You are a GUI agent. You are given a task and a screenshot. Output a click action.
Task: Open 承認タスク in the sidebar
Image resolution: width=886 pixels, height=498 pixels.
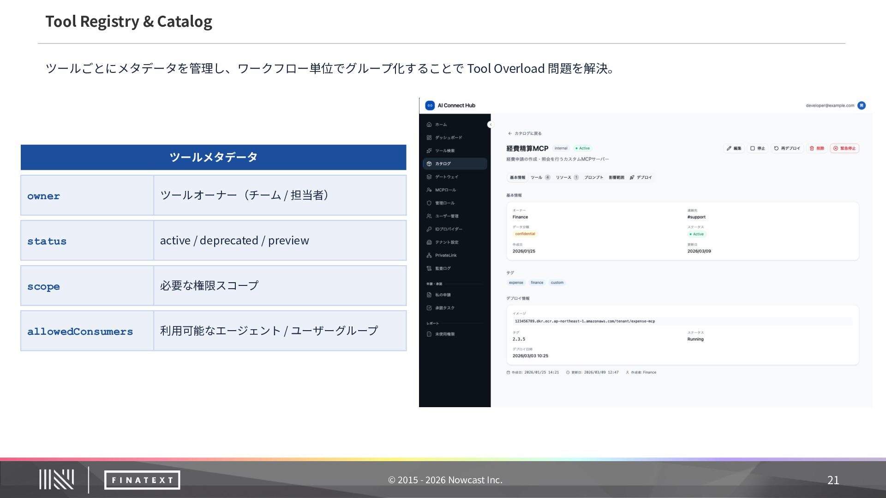pyautogui.click(x=444, y=308)
